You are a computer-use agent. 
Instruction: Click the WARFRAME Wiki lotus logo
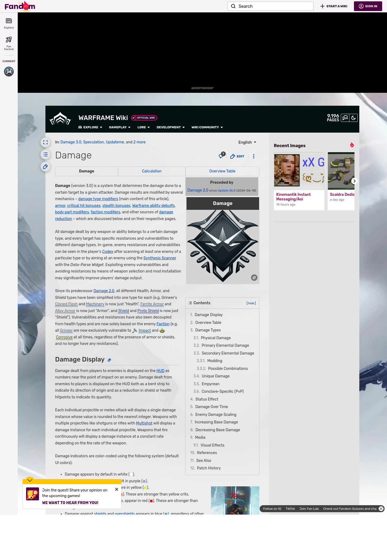click(60, 119)
